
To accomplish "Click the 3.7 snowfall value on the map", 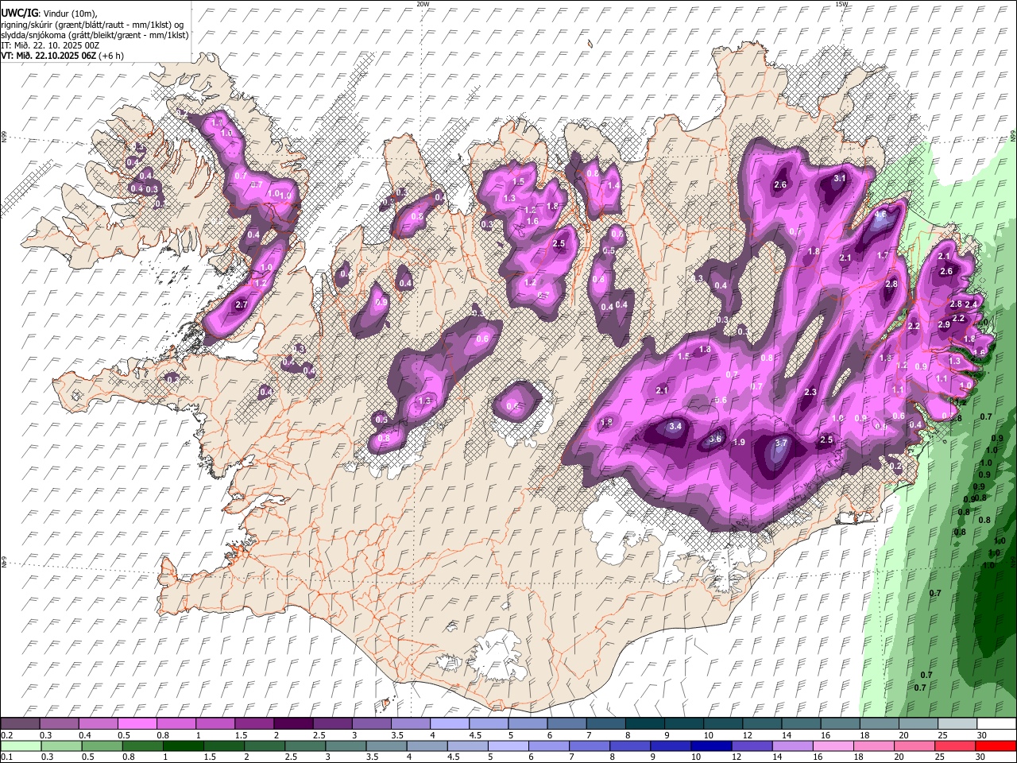I will [780, 443].
